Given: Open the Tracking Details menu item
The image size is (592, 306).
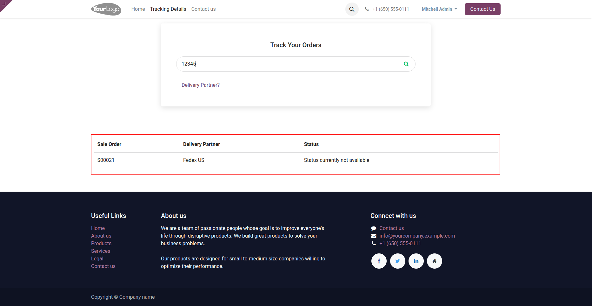Looking at the screenshot, I should click(x=168, y=9).
